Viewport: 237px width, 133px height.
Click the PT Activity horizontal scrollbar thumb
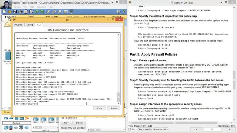[x=174, y=123]
